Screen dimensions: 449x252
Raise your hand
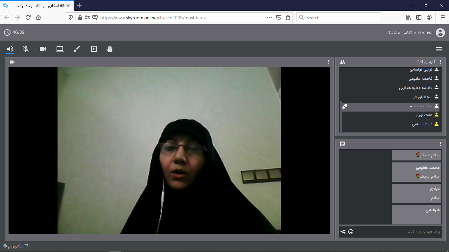tap(109, 49)
